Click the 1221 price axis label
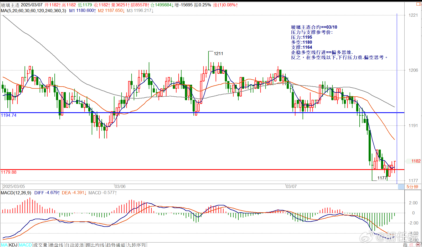Image resolution: width=422 pixels, height=247 pixels. [x=413, y=15]
